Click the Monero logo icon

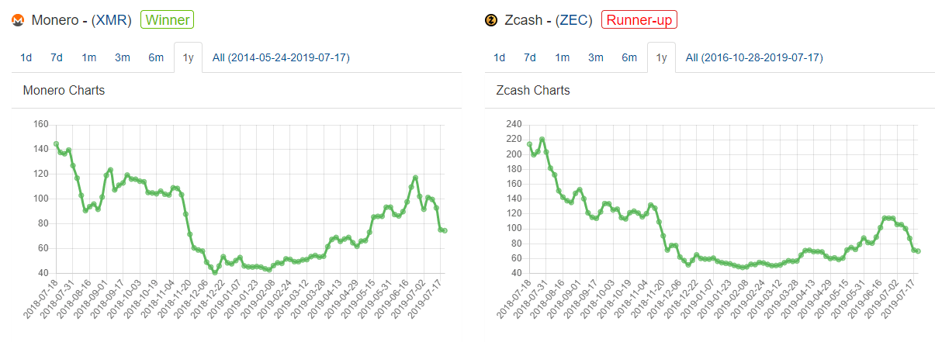pyautogui.click(x=19, y=21)
